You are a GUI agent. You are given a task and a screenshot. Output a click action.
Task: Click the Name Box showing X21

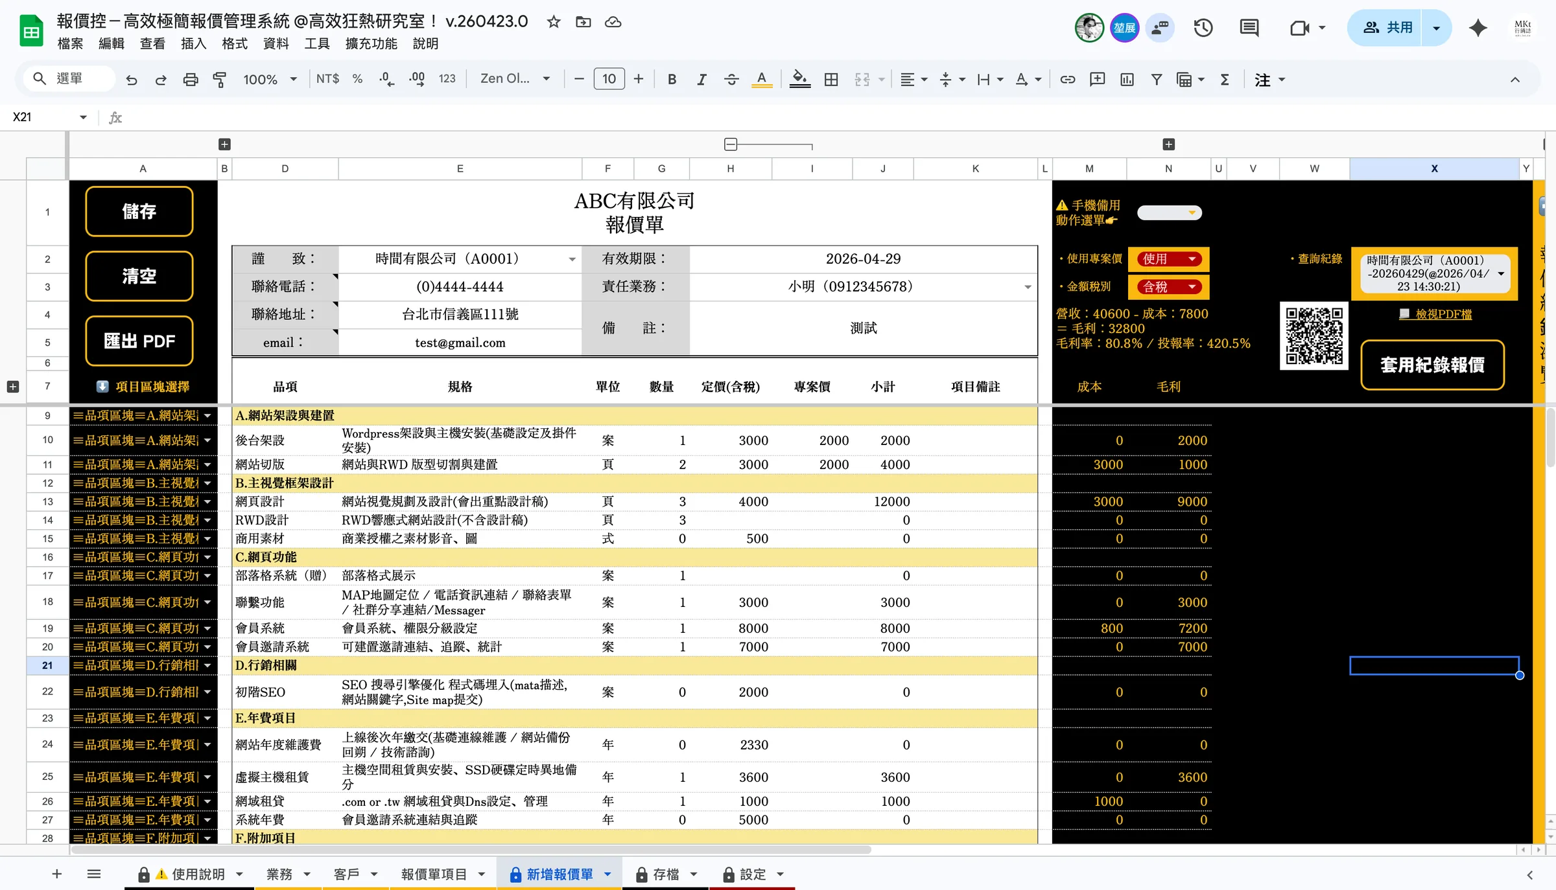coord(49,117)
